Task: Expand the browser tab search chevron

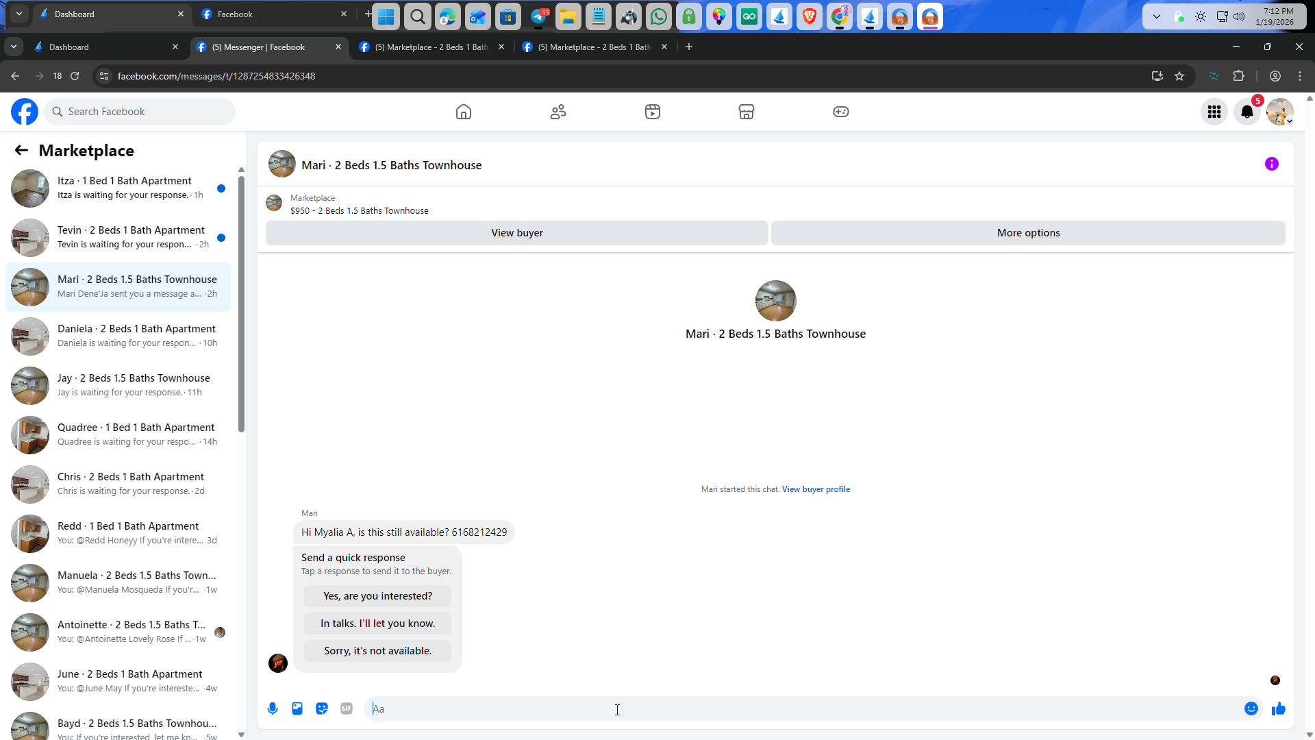Action: (x=14, y=47)
